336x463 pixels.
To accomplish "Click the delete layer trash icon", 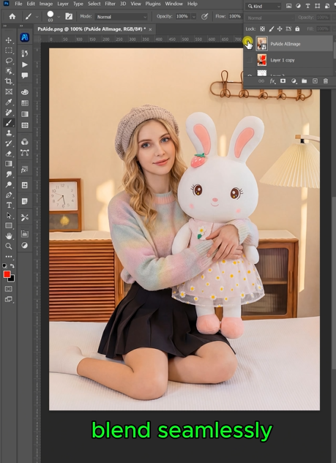I will (325, 81).
